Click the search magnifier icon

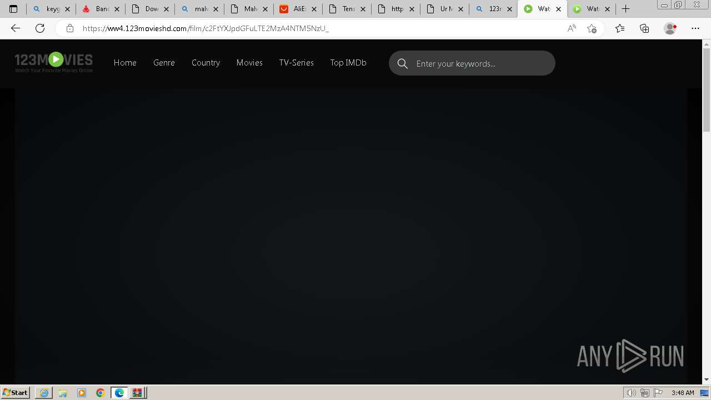point(403,63)
